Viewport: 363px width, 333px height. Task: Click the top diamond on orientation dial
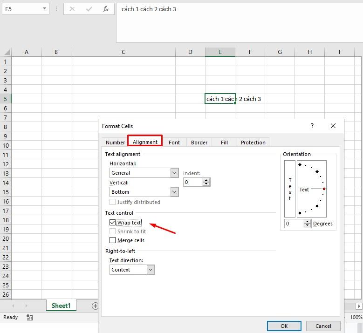coord(300,164)
